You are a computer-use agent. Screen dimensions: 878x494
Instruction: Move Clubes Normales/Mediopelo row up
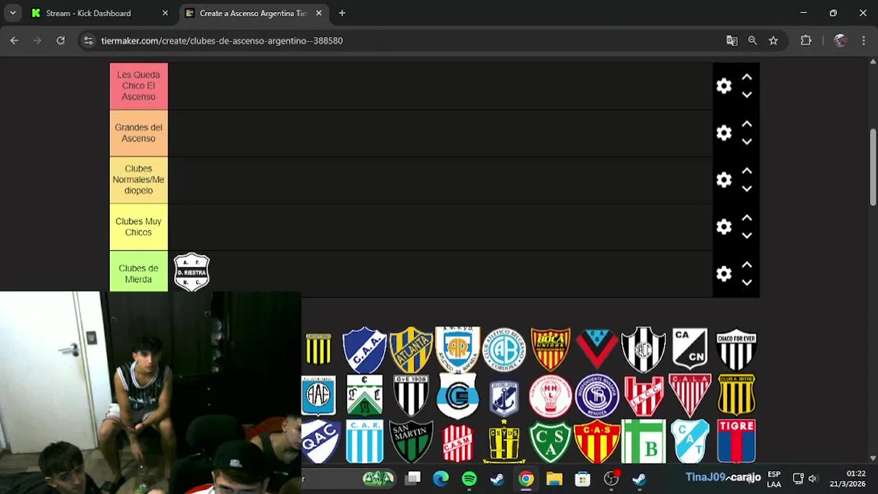point(747,171)
